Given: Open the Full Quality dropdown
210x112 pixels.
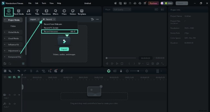Looking at the screenshot, I should point(122,9).
